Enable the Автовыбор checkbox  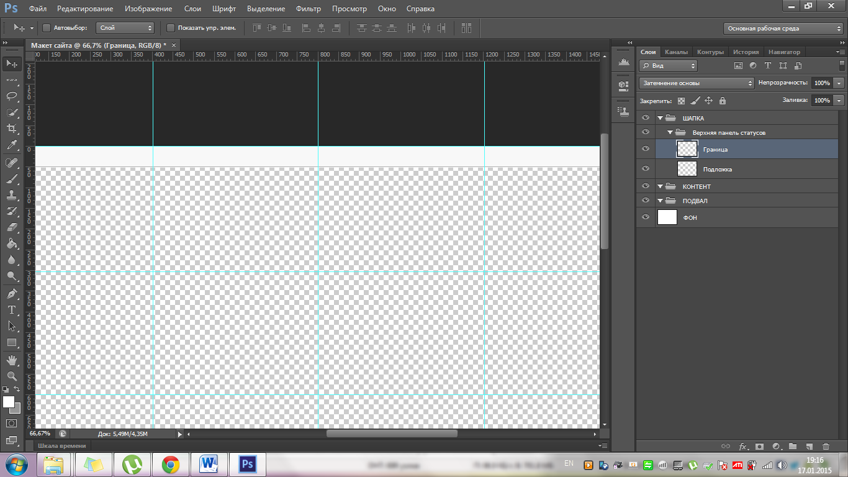coord(47,28)
